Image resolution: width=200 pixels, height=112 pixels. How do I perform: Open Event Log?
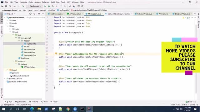coord(191,102)
